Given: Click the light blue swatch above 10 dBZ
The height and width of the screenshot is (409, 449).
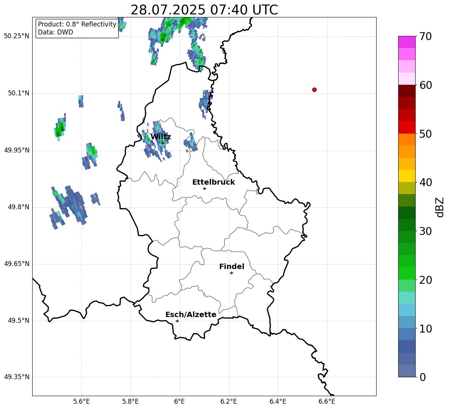Looking at the screenshot, I should pos(407,322).
